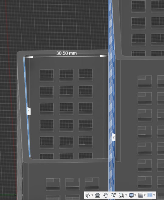The image size is (164, 200).
Task: Click the Look At icon
Action: point(97,195)
